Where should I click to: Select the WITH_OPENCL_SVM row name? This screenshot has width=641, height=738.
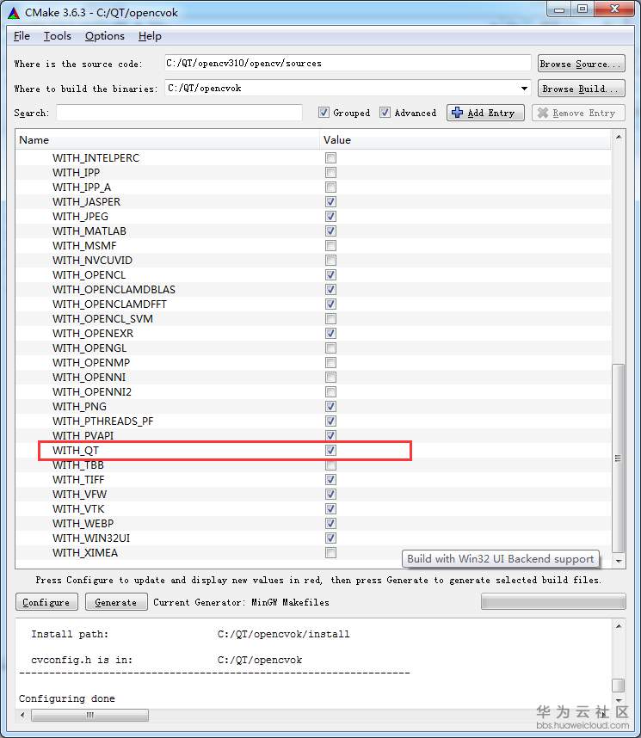(102, 318)
